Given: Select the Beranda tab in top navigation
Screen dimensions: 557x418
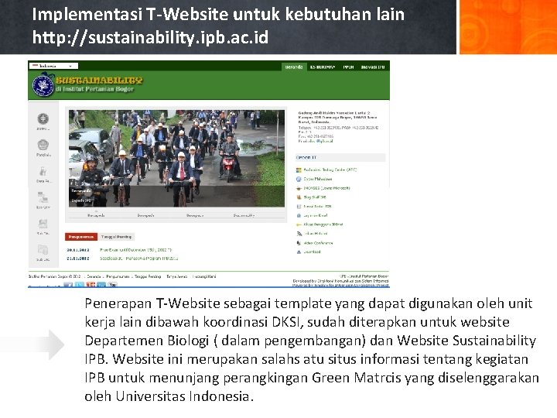Looking at the screenshot, I should tap(293, 67).
